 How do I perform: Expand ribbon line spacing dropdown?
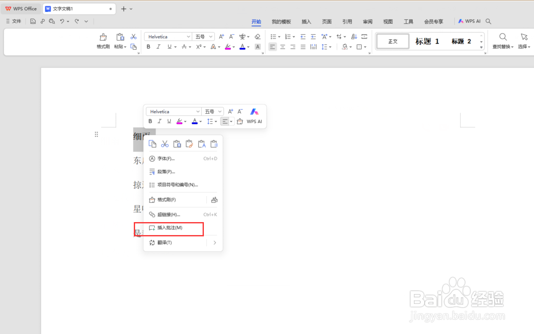(331, 47)
